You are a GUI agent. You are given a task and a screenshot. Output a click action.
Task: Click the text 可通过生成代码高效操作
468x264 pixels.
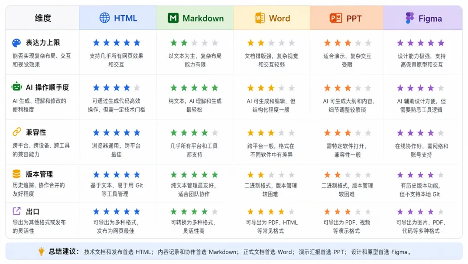pos(116,101)
